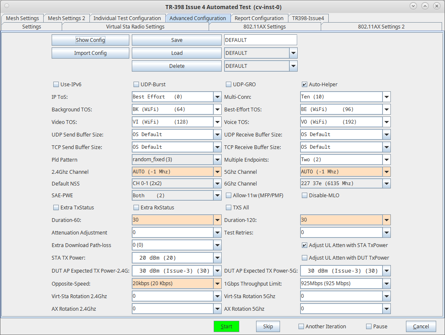Enable the Use-IPv6 checkbox

click(x=56, y=85)
